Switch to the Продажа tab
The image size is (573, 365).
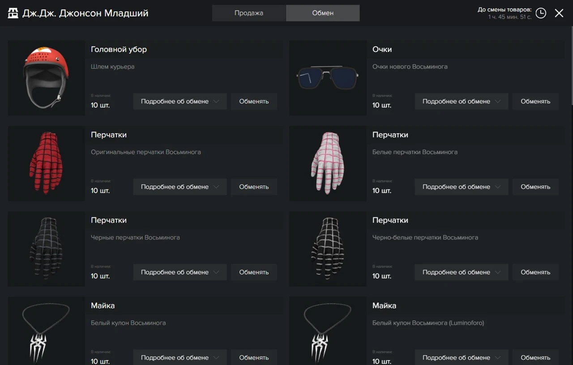click(x=248, y=13)
